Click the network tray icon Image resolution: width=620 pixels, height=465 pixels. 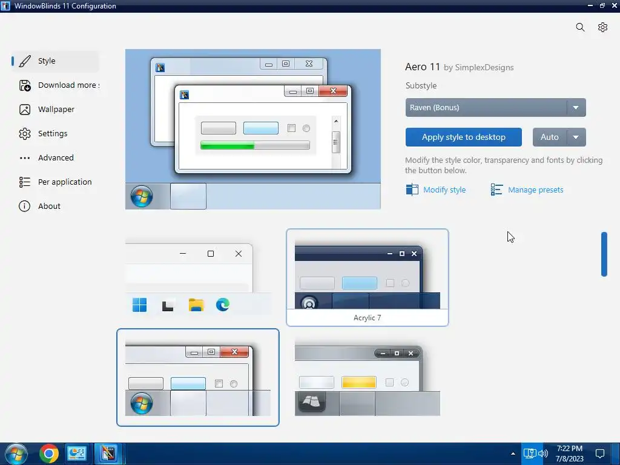(530, 453)
